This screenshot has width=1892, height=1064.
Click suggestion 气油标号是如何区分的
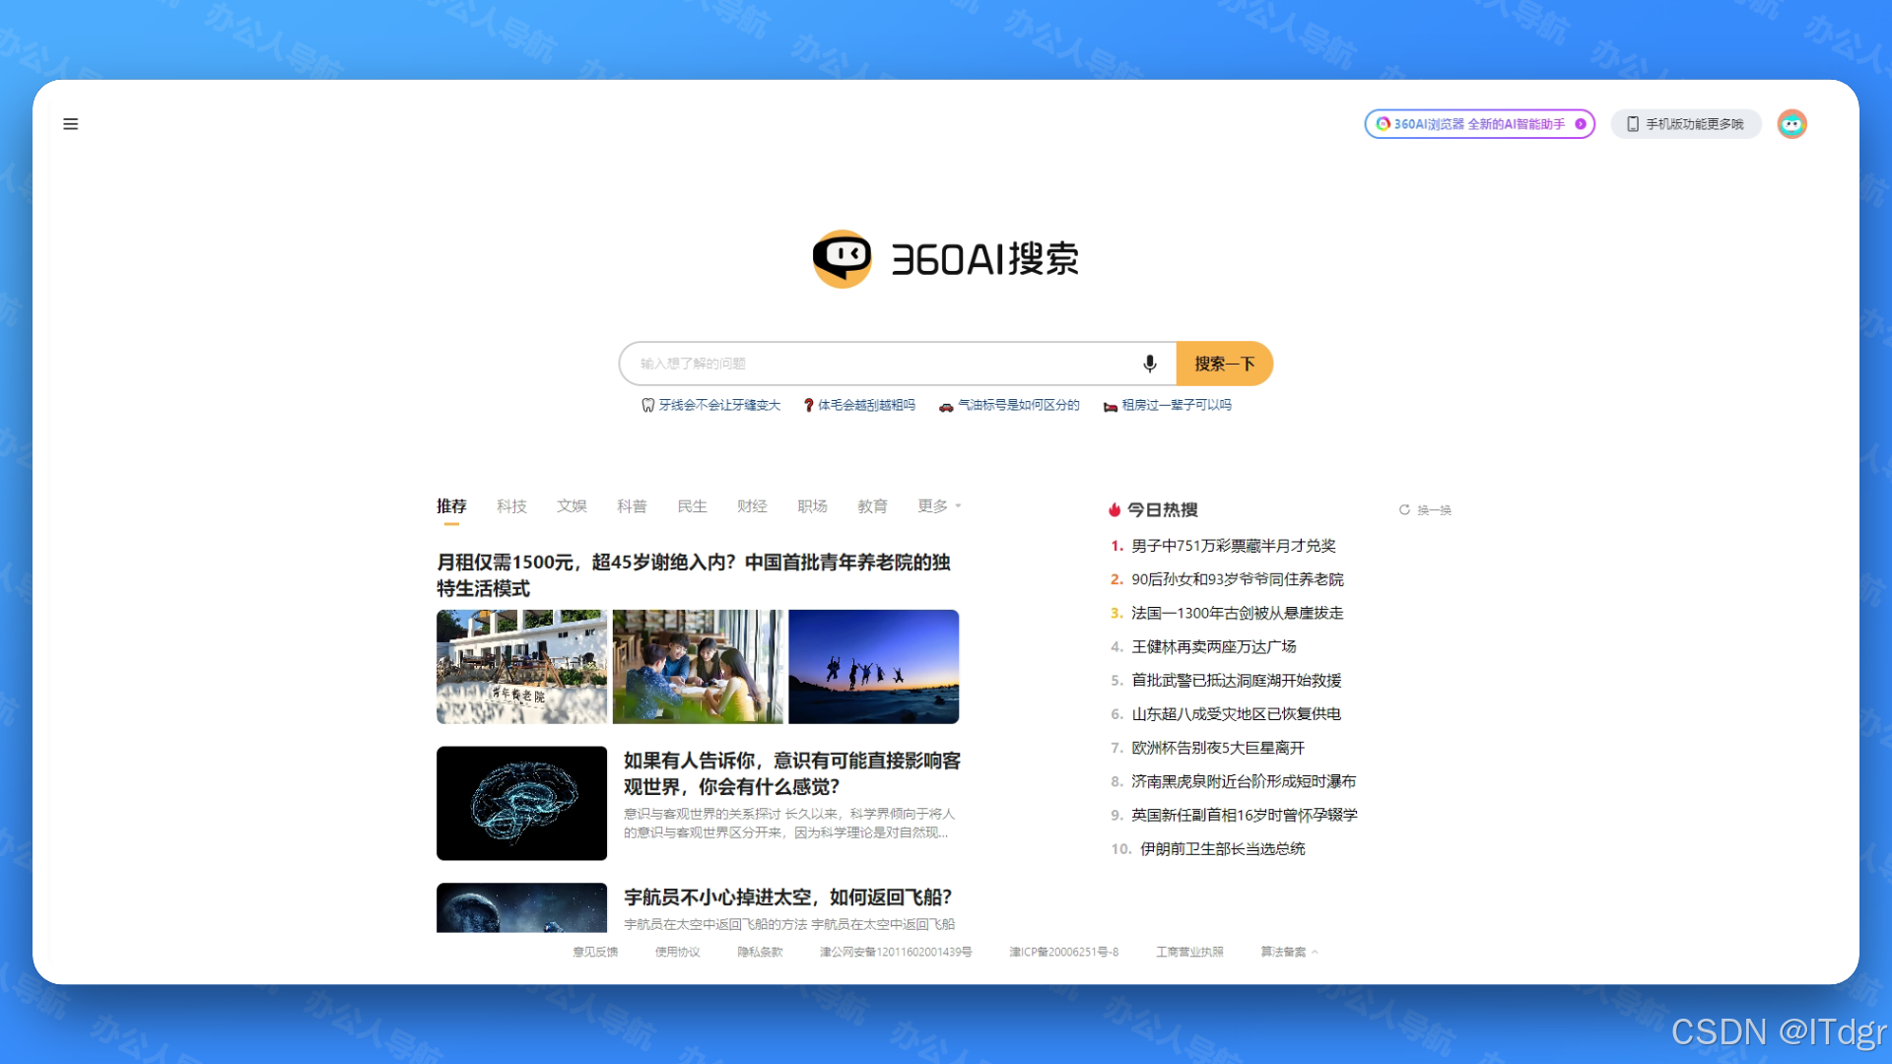click(x=1009, y=405)
